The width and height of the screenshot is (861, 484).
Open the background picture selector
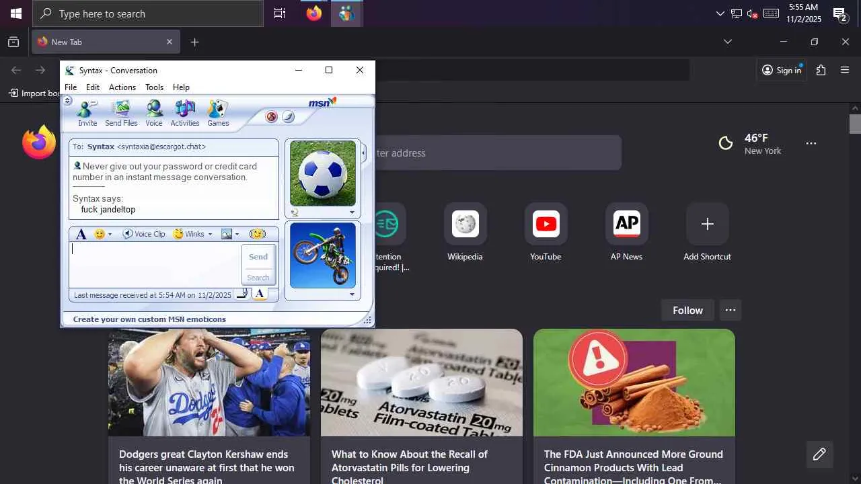pos(227,234)
